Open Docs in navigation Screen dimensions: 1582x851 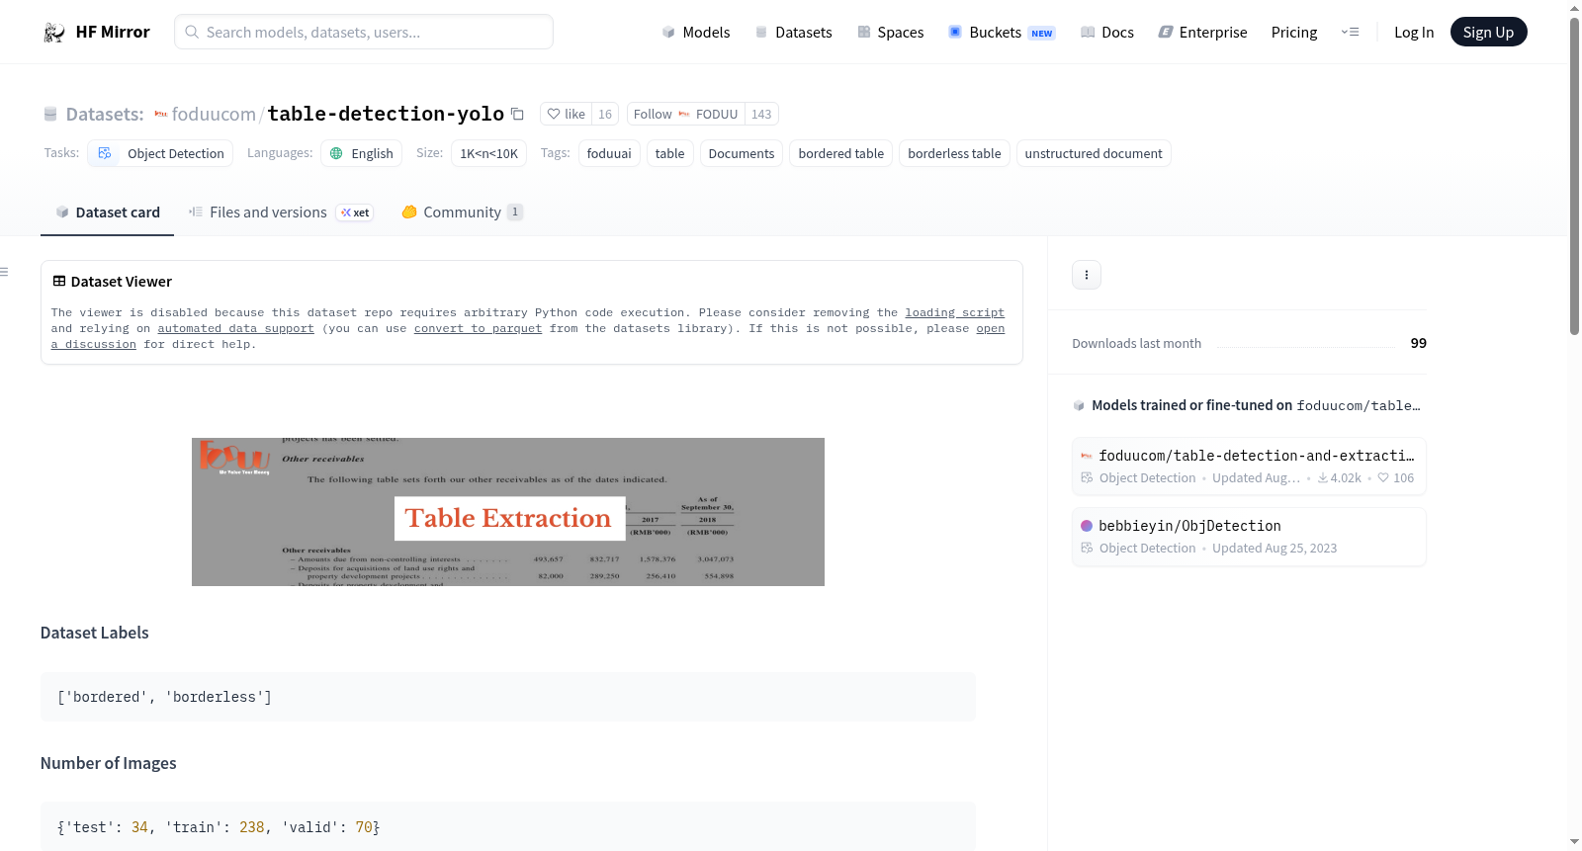tap(1107, 32)
